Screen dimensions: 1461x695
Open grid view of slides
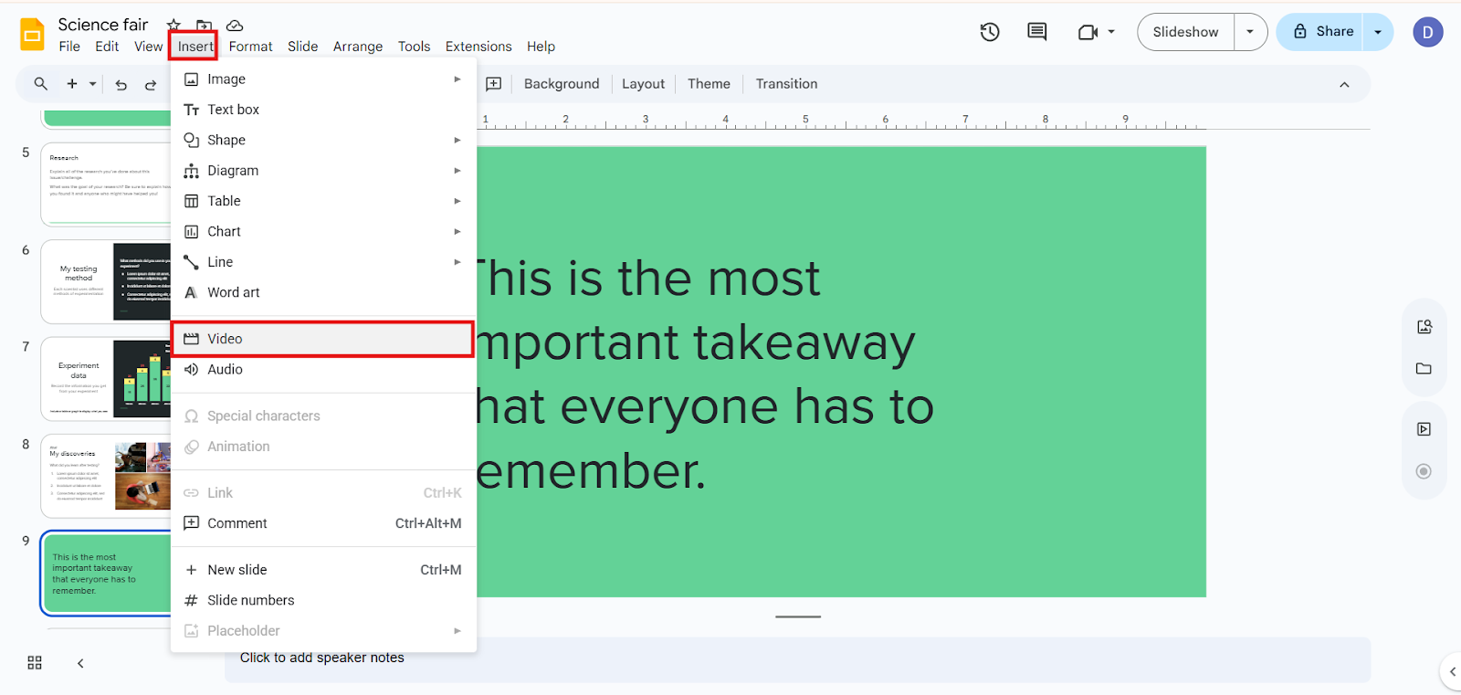click(35, 663)
